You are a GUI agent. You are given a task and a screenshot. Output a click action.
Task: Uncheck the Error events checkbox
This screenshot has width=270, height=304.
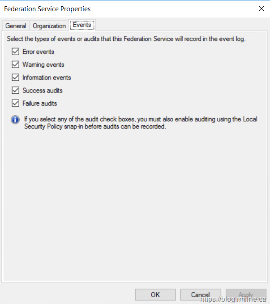pyautogui.click(x=16, y=52)
